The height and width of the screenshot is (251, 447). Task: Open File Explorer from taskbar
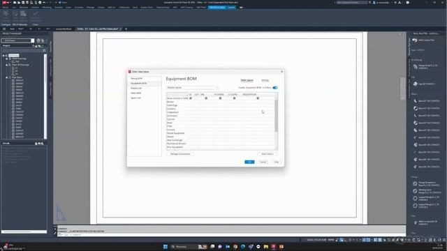tap(266, 246)
